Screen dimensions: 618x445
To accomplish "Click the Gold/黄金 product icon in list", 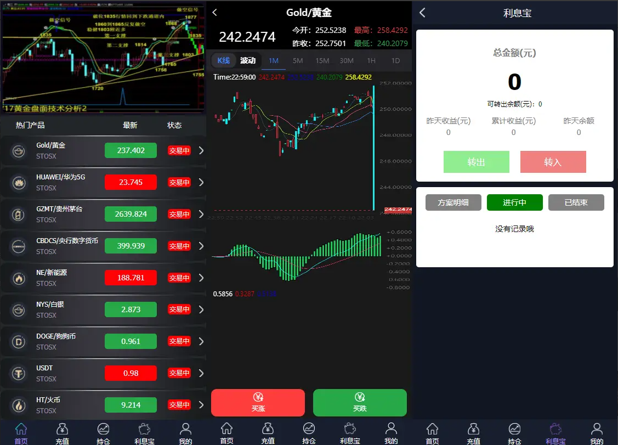I will [19, 150].
